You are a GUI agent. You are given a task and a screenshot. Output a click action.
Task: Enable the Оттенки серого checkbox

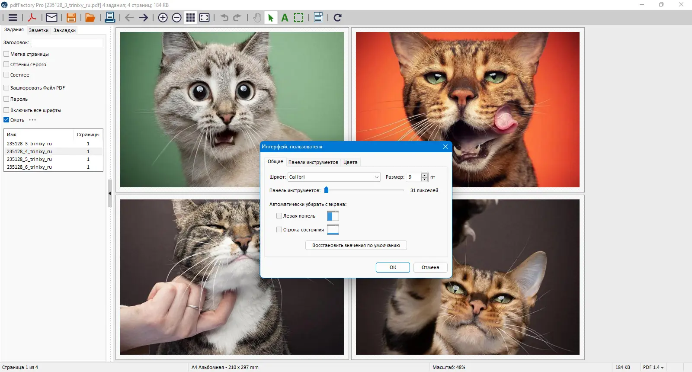pyautogui.click(x=6, y=64)
